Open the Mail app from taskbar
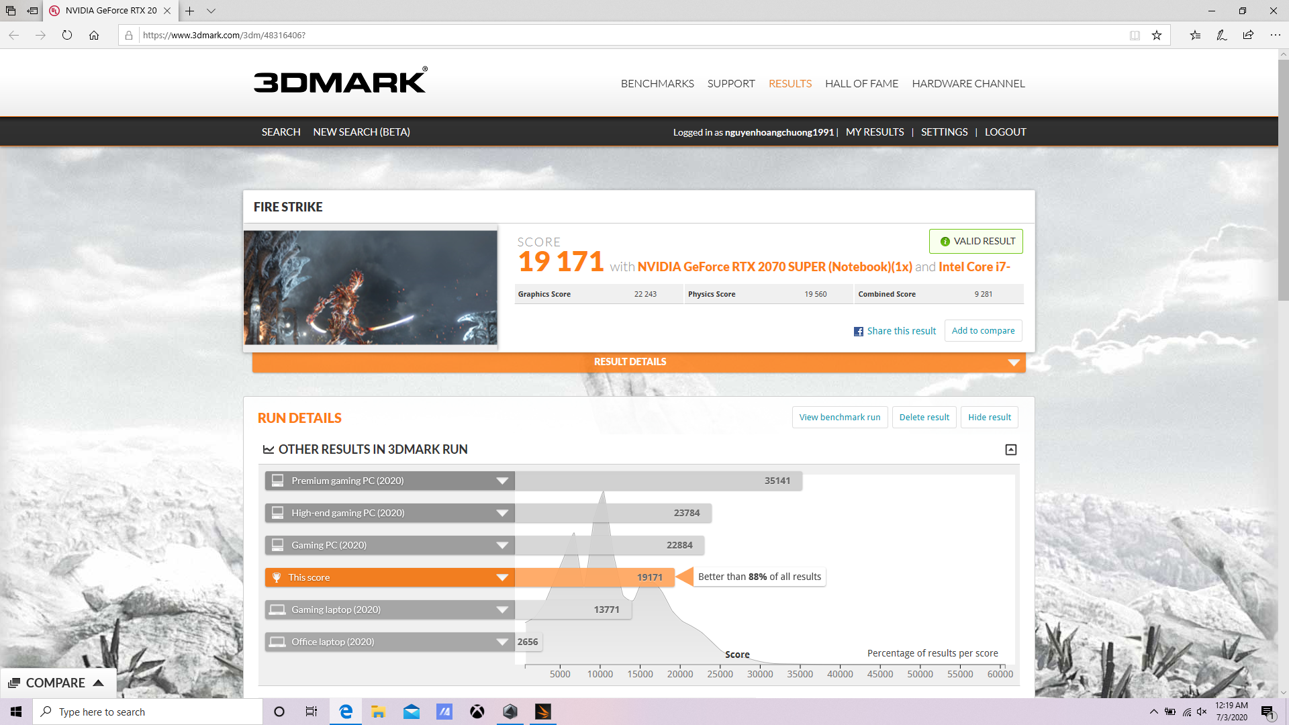Screen dimensions: 1289x725 pyautogui.click(x=412, y=712)
